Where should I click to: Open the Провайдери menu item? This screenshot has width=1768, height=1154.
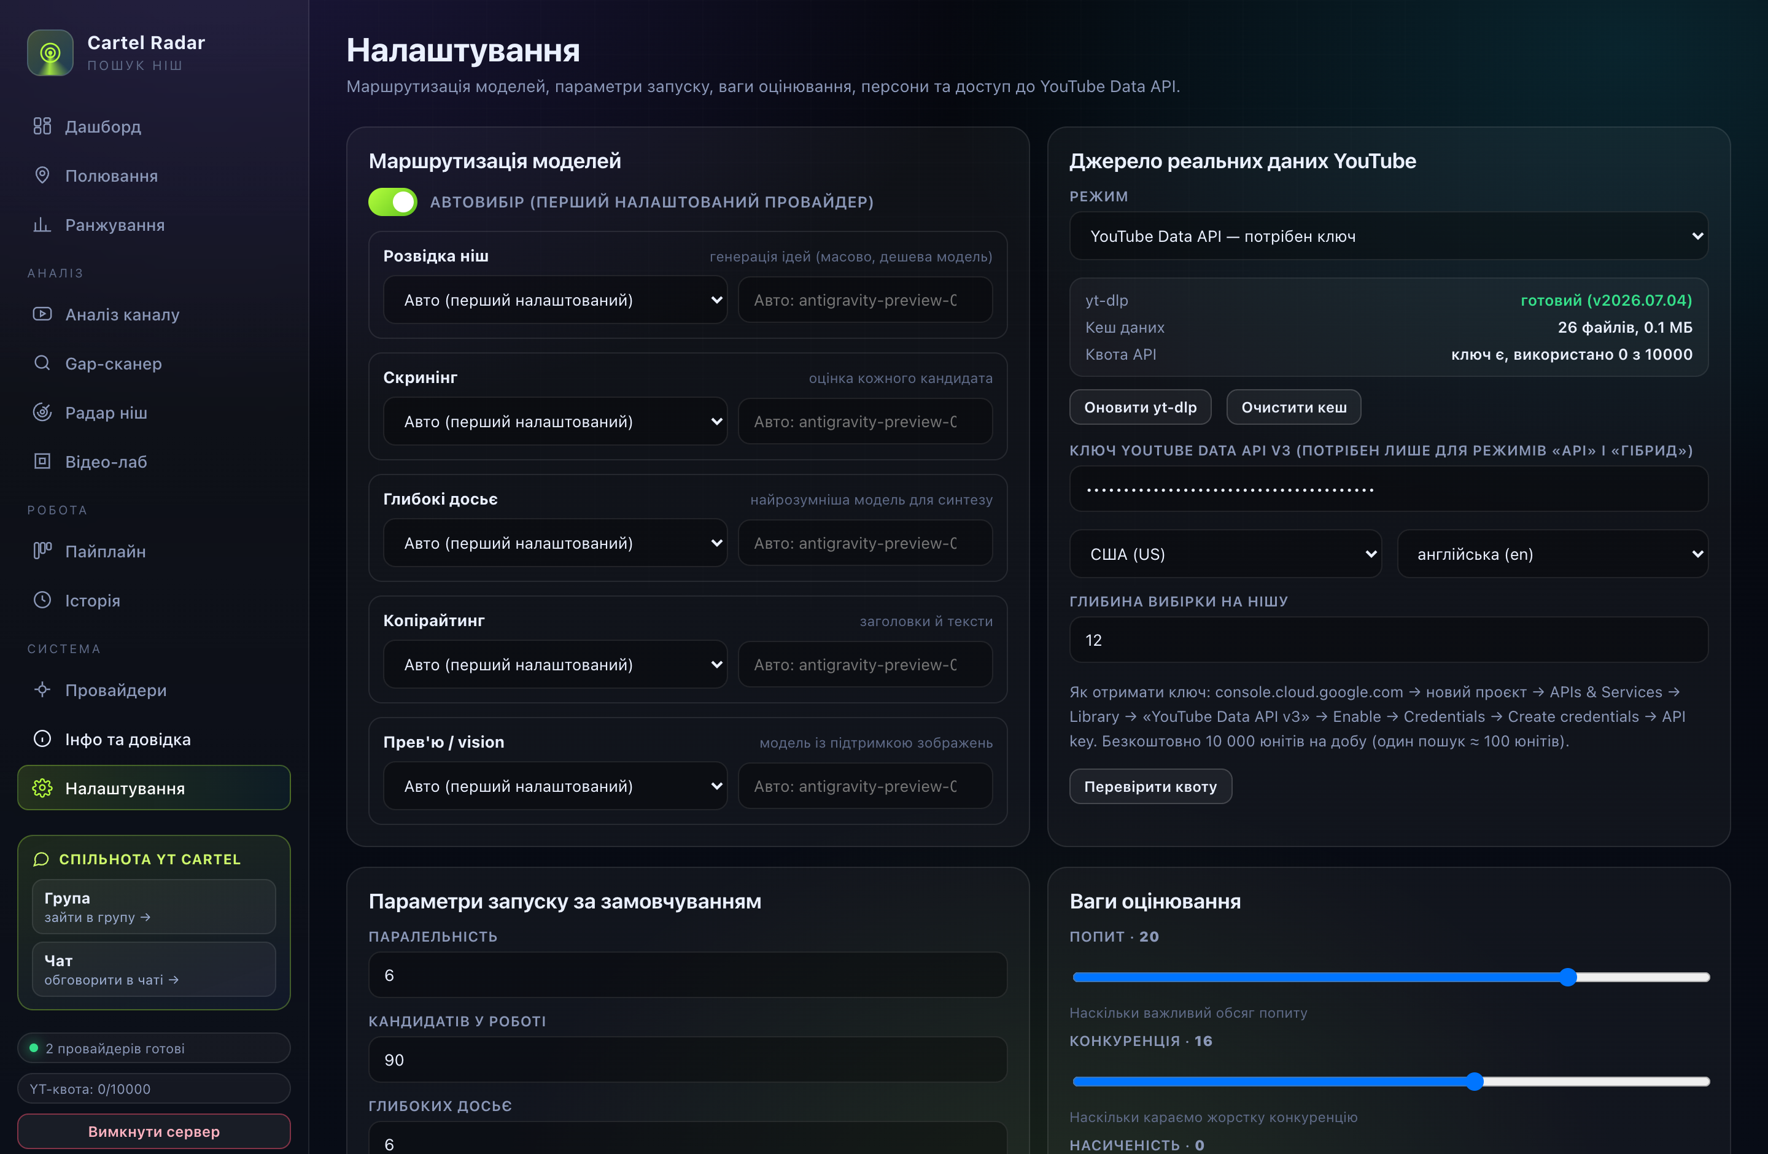pos(153,690)
